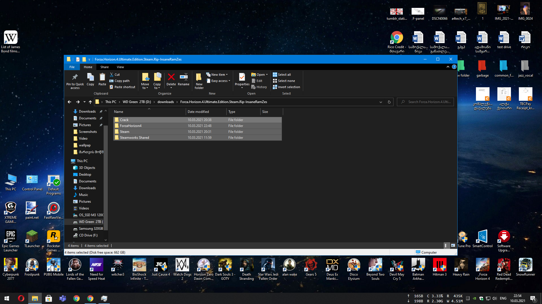Open the File menu tab
542x304 pixels.
pos(72,67)
